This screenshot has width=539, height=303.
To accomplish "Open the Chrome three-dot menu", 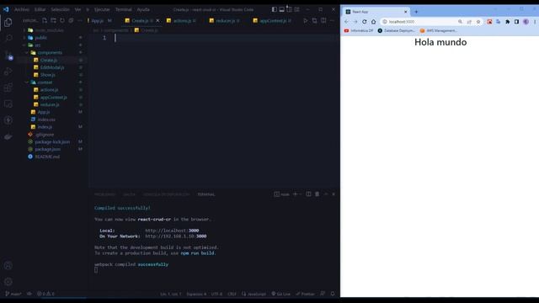I will click(535, 22).
